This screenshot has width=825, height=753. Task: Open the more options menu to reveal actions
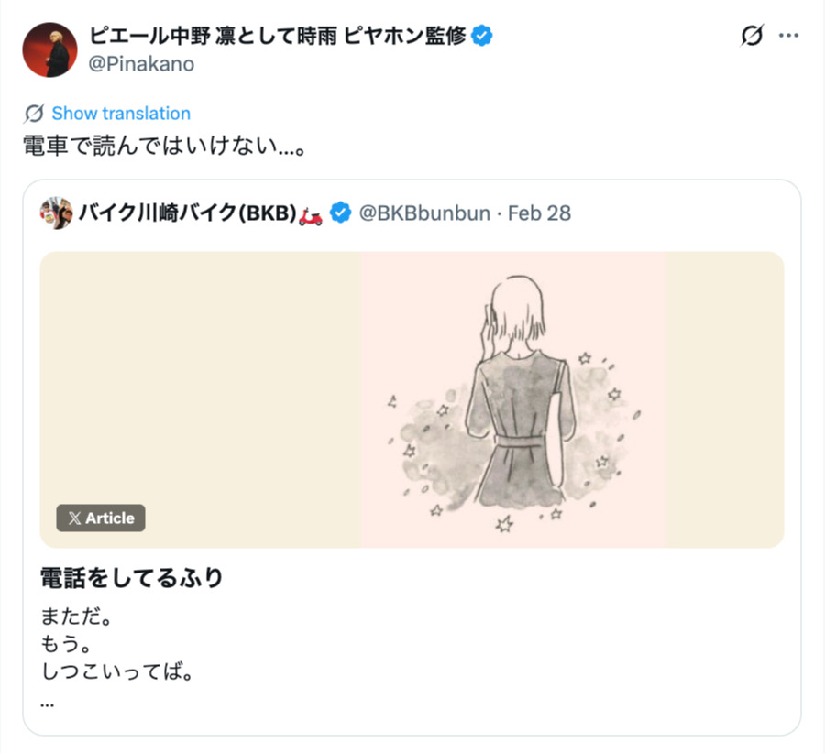786,33
